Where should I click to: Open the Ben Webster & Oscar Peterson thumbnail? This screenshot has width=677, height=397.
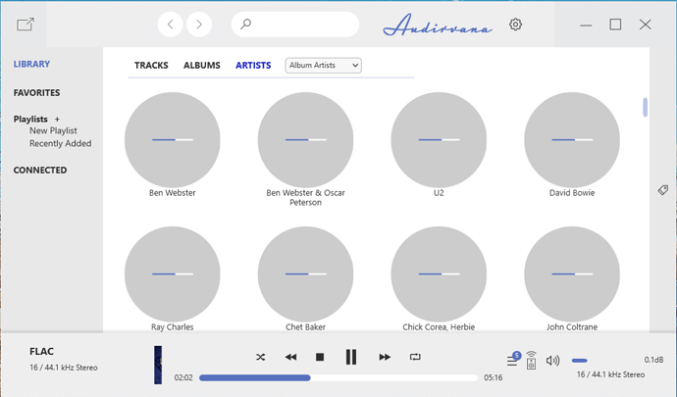click(x=306, y=140)
